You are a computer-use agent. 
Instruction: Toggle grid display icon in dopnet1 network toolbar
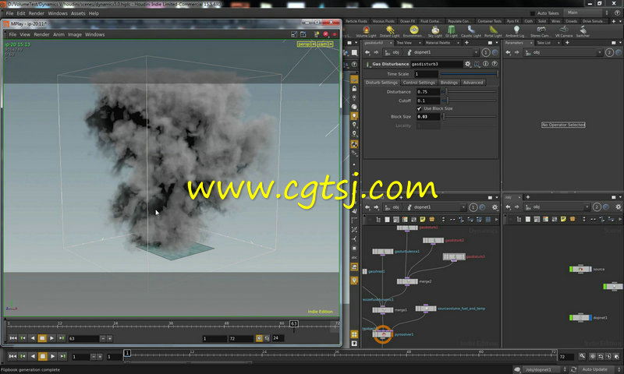pos(488,220)
